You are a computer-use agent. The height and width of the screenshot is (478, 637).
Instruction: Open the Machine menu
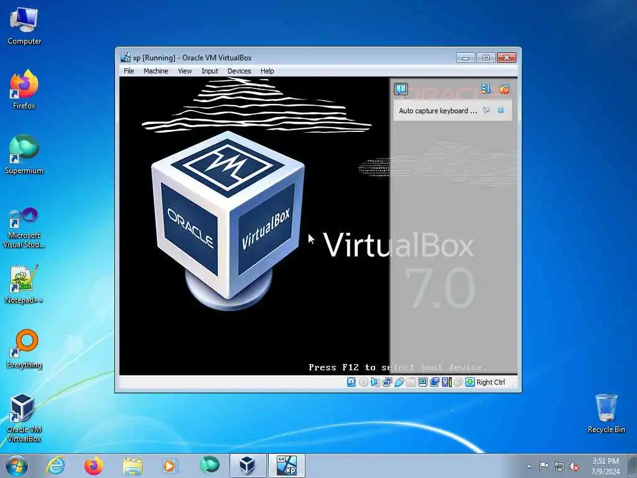click(156, 71)
